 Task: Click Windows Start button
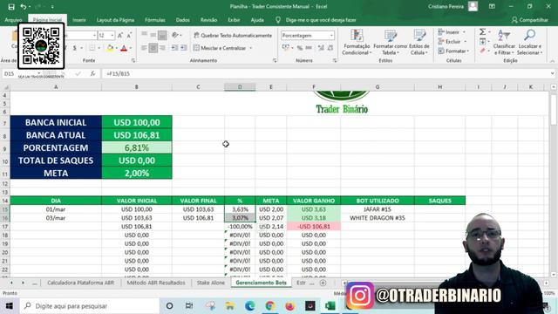10,306
